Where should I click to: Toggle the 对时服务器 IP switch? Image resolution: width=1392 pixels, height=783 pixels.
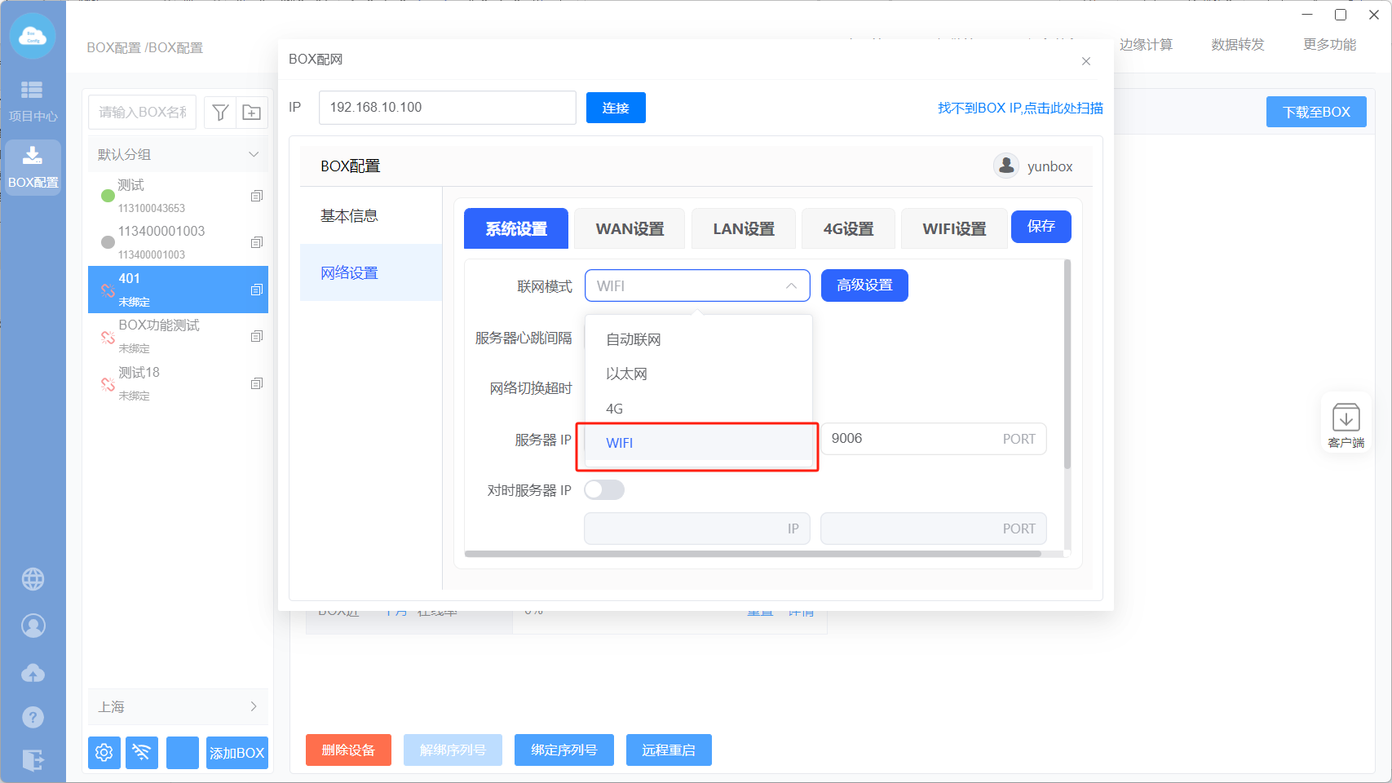click(x=604, y=489)
